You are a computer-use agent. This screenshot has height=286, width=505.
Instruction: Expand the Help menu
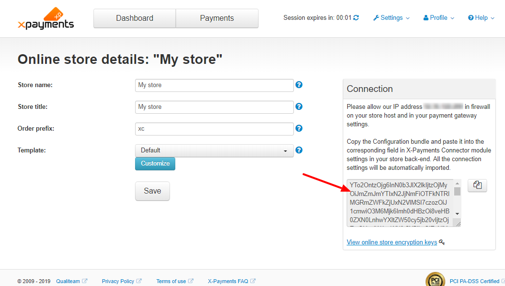tap(481, 18)
